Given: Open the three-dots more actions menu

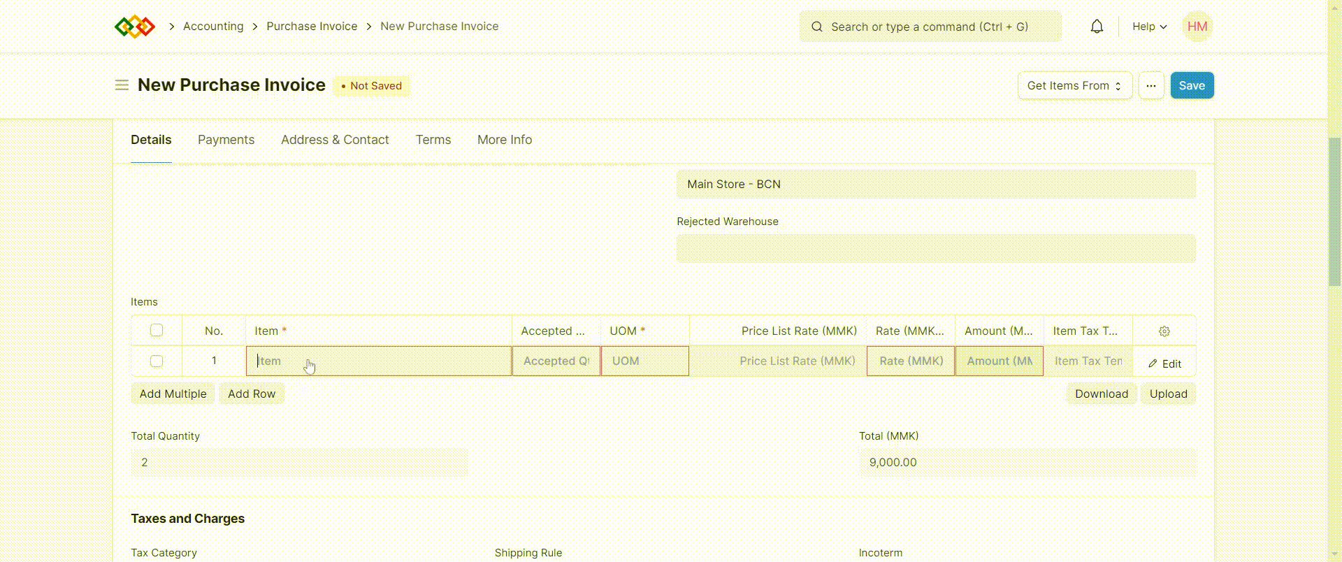Looking at the screenshot, I should 1151,85.
